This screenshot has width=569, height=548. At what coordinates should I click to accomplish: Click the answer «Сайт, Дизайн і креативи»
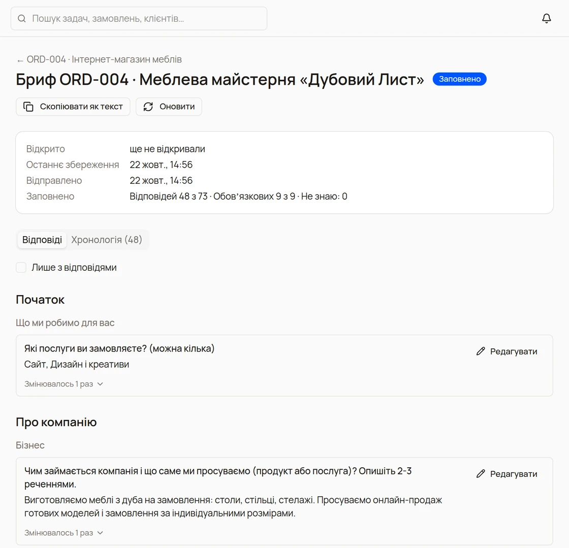[77, 365]
